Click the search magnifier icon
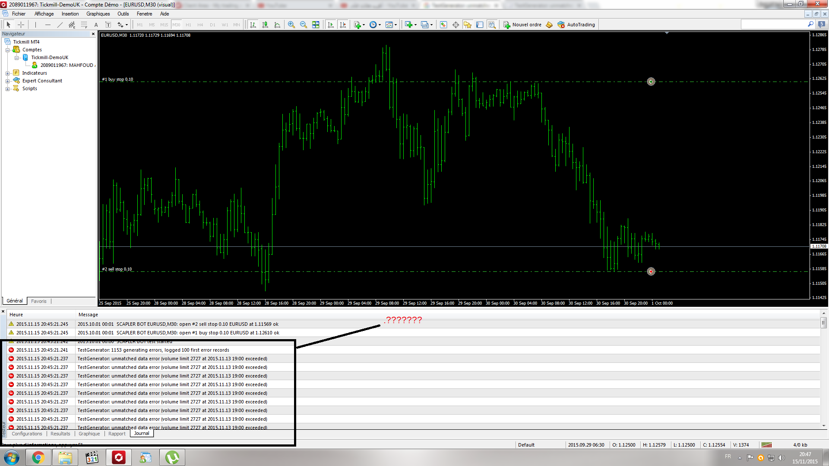 [x=810, y=25]
